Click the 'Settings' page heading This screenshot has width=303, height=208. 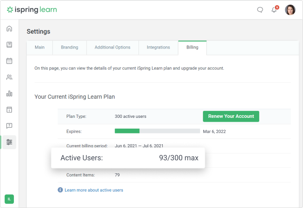[x=39, y=31]
